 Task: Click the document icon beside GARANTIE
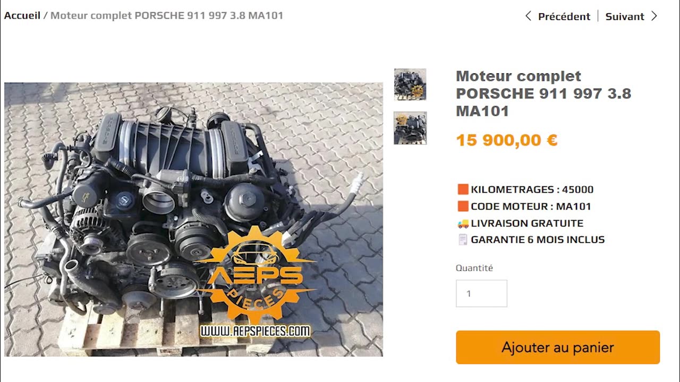(463, 240)
